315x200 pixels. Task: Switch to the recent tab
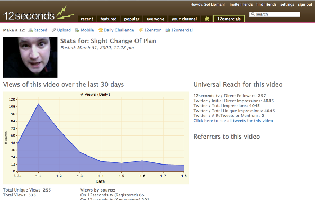coord(87,19)
